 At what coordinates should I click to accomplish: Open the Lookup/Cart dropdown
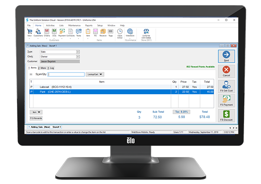pos(95,74)
